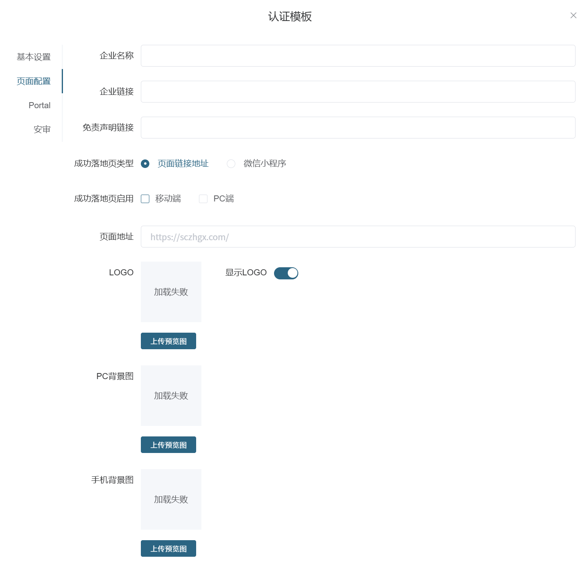Switch to the 基本设置 tab
Screen dimensions: 584x564
[x=33, y=57]
